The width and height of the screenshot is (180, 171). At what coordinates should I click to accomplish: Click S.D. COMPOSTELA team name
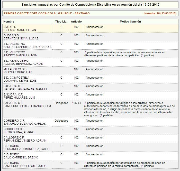point(16,78)
